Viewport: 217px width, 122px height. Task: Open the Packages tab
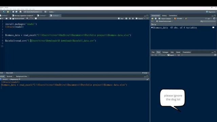pos(165,52)
